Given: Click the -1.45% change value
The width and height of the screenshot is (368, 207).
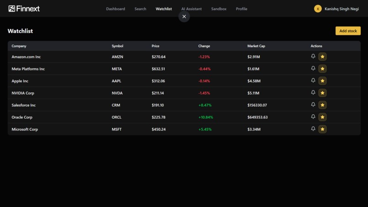Looking at the screenshot, I should [204, 93].
